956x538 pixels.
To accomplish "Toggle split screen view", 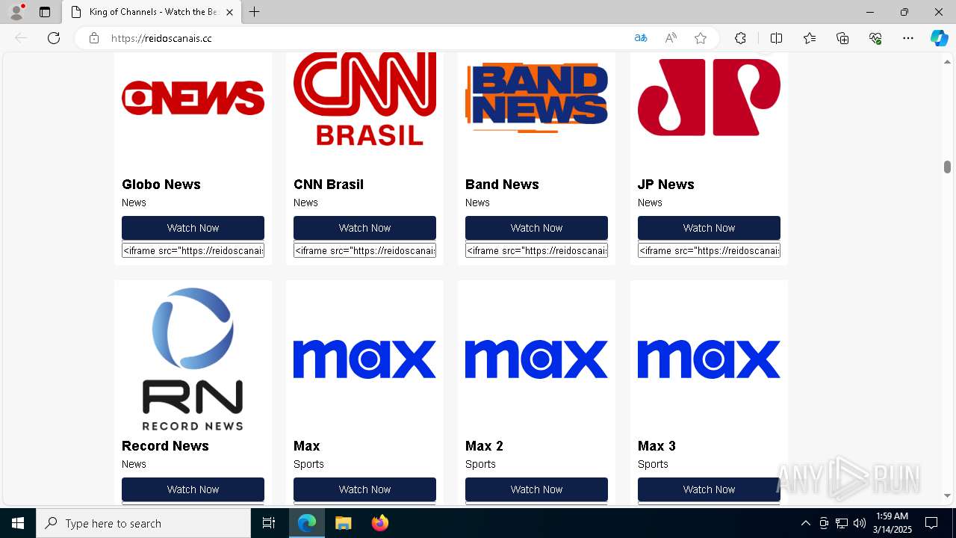I will pyautogui.click(x=776, y=38).
